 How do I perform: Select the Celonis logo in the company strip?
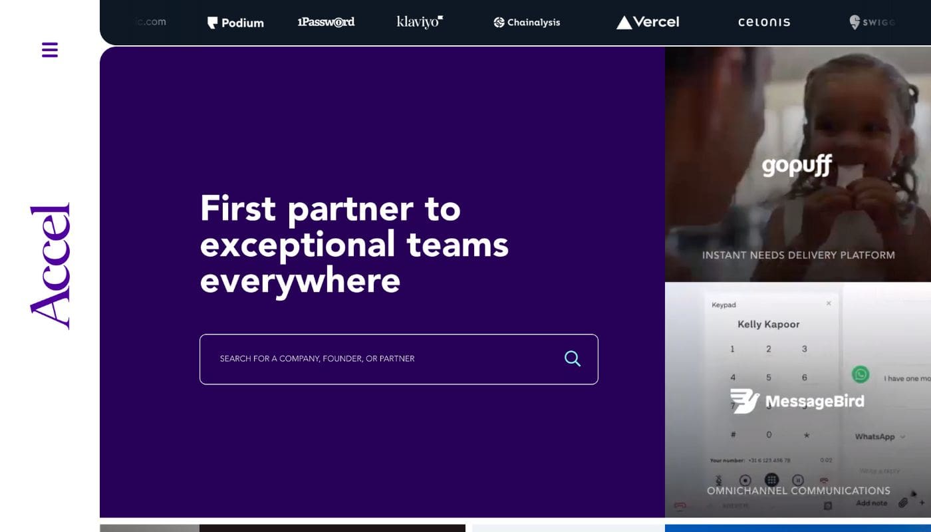(x=764, y=23)
